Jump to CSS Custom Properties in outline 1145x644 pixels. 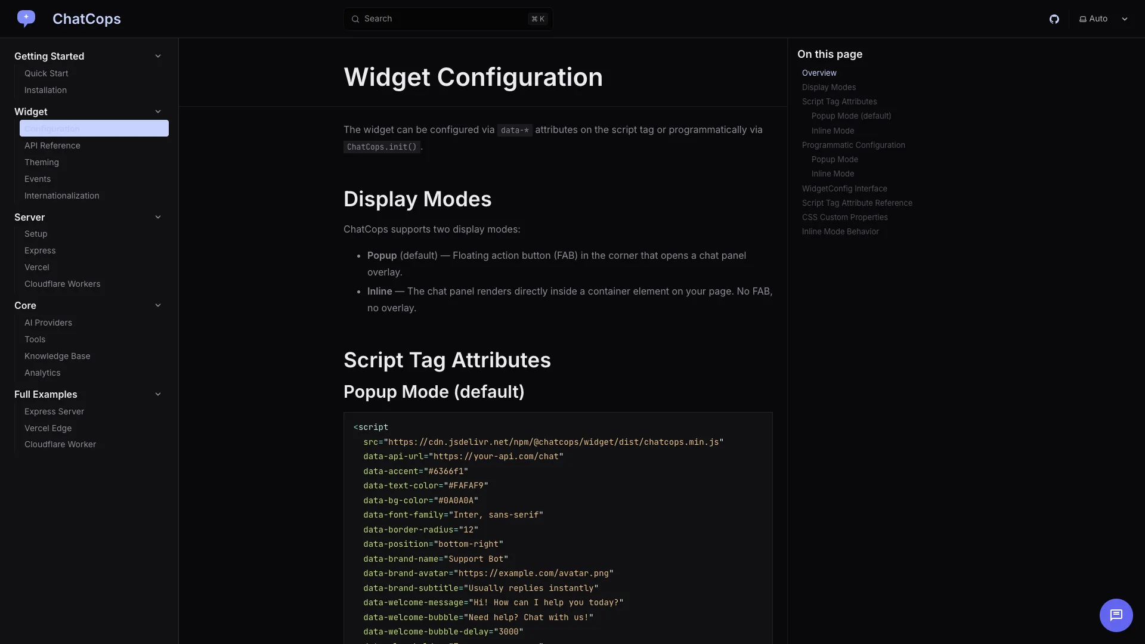(x=845, y=217)
